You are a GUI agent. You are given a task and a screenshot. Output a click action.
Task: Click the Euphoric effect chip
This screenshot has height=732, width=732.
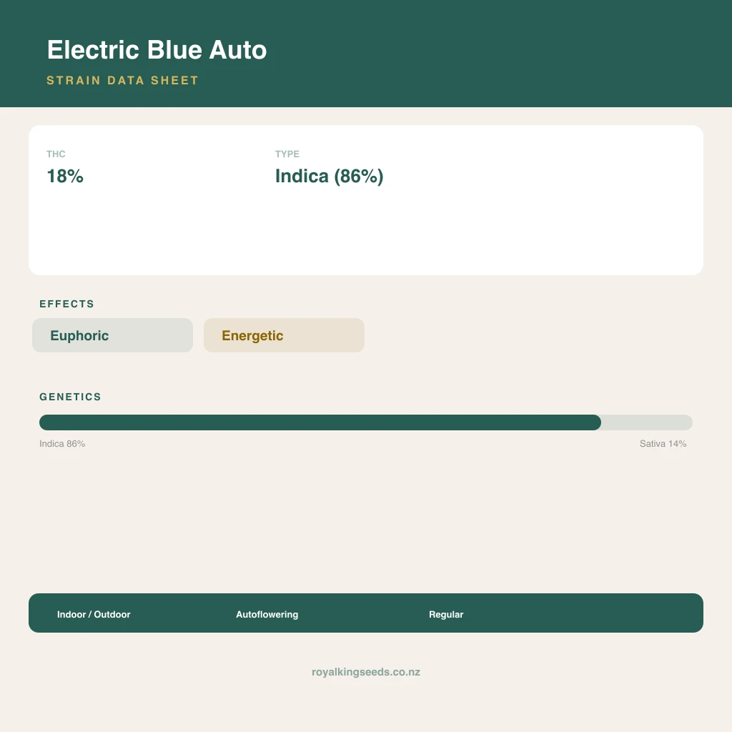coord(112,335)
